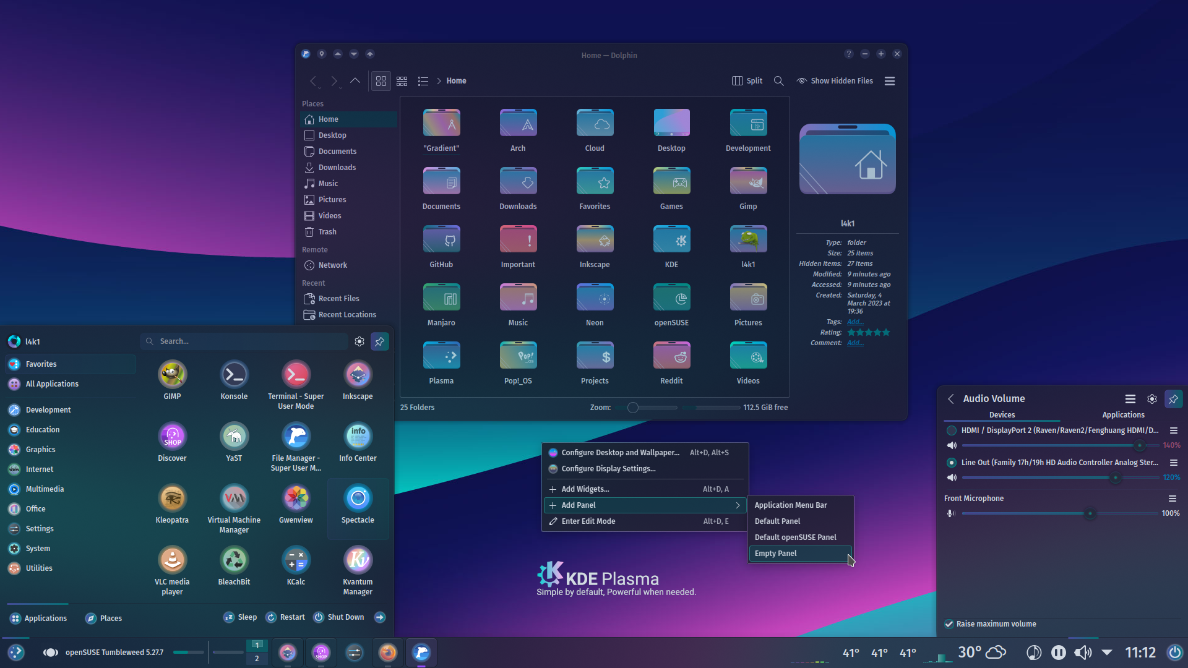Adjust Front Microphone volume slider

tap(1060, 513)
